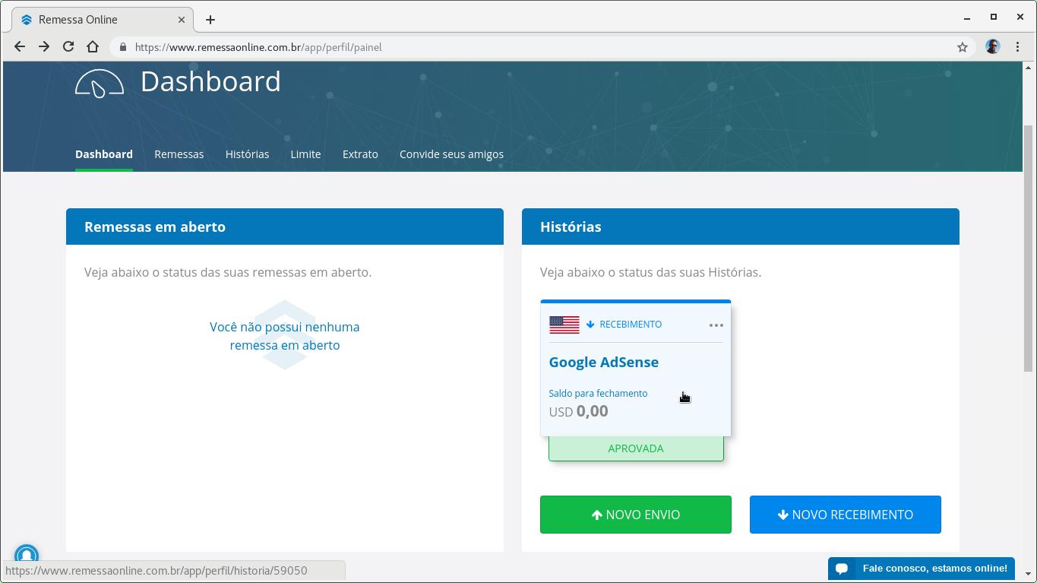The image size is (1037, 583).
Task: Open Fale conosco chat widget
Action: click(922, 569)
